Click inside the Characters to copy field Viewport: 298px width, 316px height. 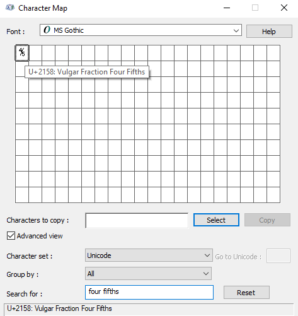[x=137, y=220]
